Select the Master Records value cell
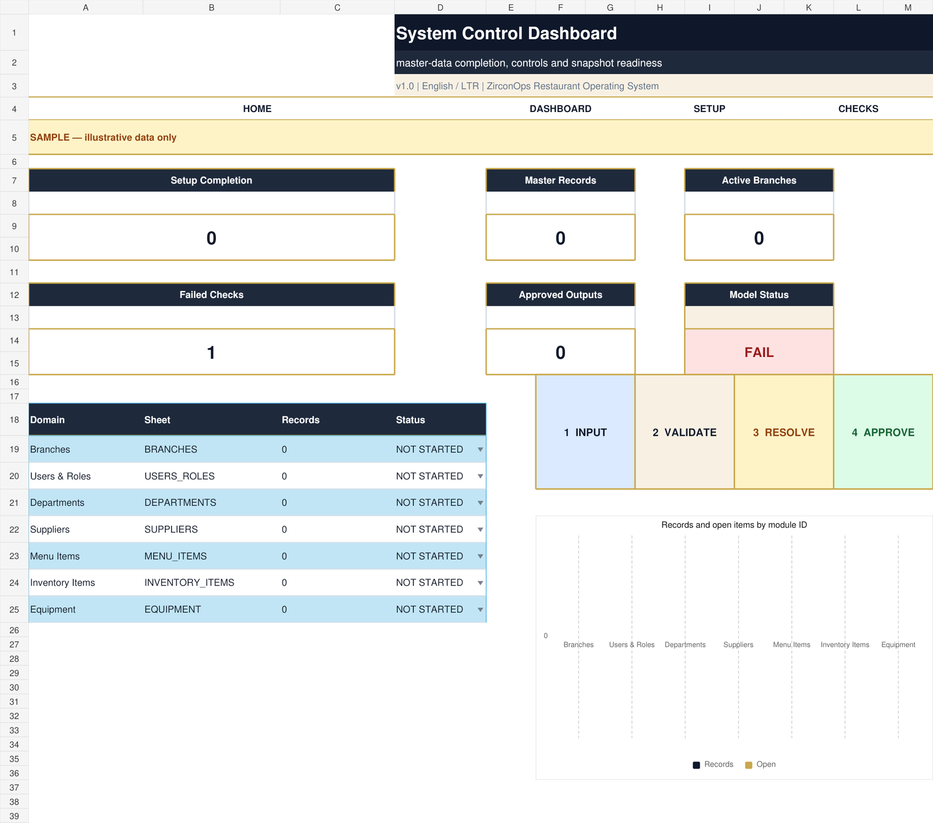 [x=560, y=237]
